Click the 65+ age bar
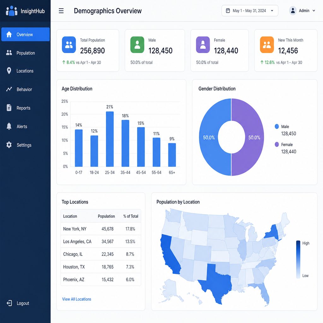 [172, 155]
